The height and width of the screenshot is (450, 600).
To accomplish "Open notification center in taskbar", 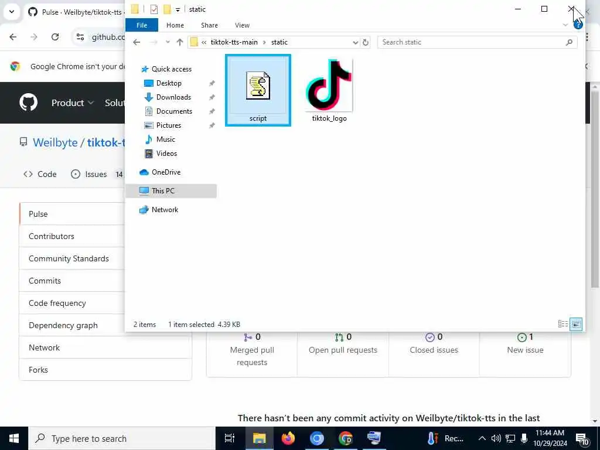I will point(582,438).
